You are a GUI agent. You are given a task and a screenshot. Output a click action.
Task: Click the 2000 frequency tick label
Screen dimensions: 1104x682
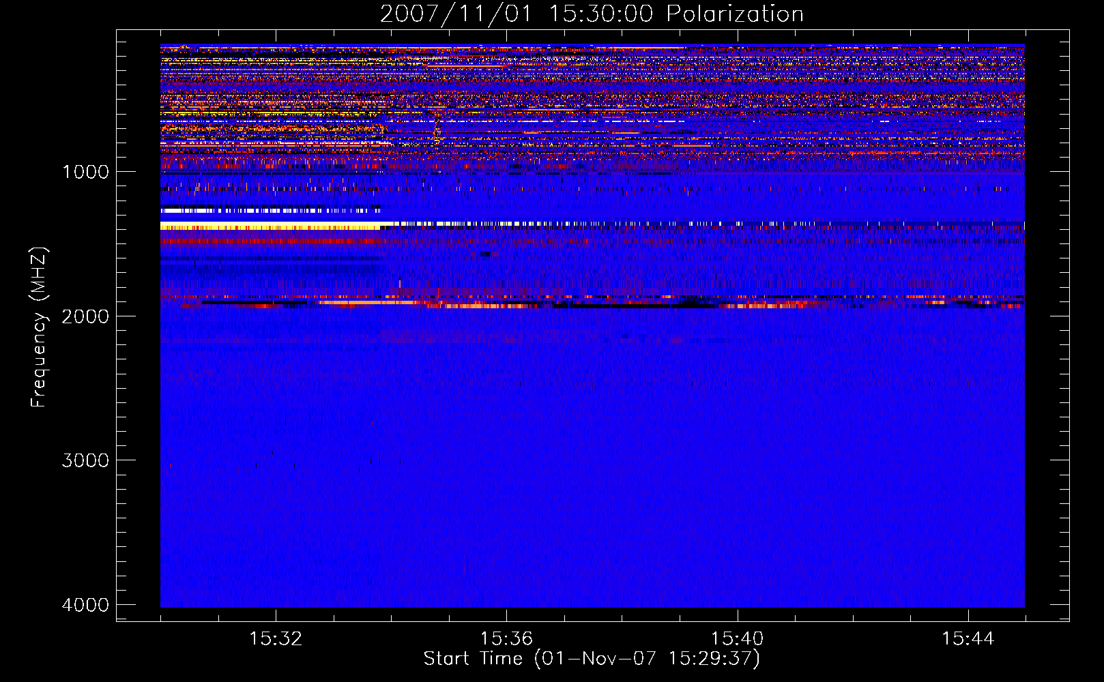tap(85, 316)
